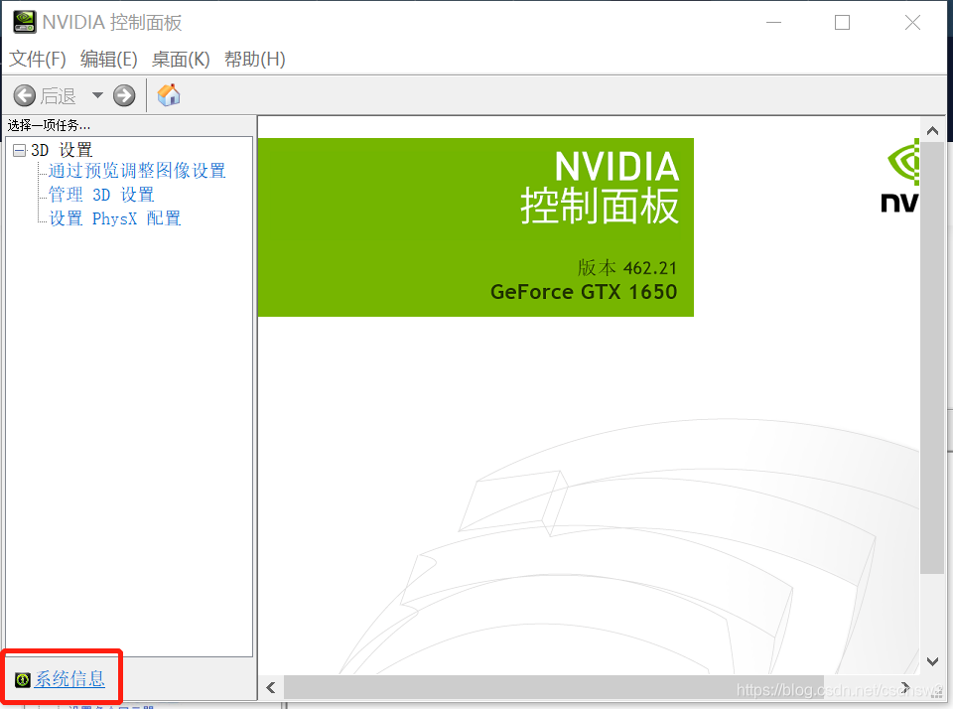Click the horizontal scrollbar right arrow
The width and height of the screenshot is (953, 709).
click(905, 688)
